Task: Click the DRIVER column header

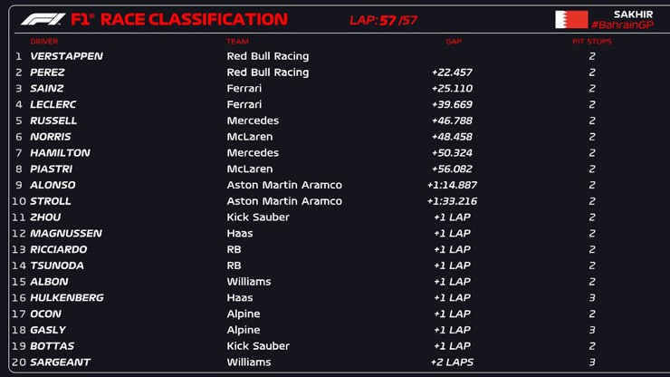Action: [x=44, y=42]
